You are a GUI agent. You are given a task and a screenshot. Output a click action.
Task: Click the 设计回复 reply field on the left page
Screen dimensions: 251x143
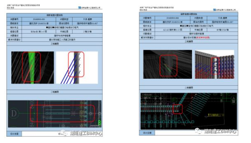pos(62,134)
